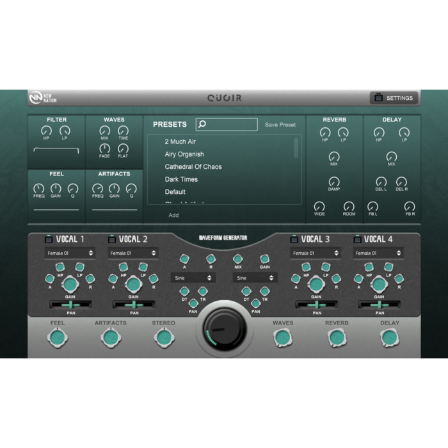Click the Delay MIX knob

tap(392, 157)
